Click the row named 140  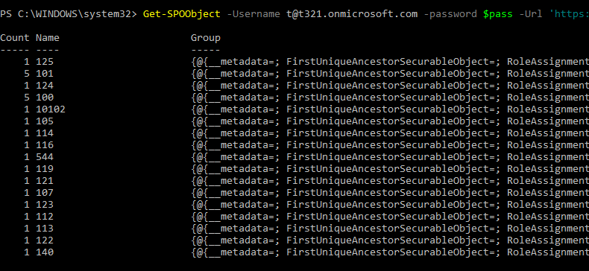(x=294, y=252)
